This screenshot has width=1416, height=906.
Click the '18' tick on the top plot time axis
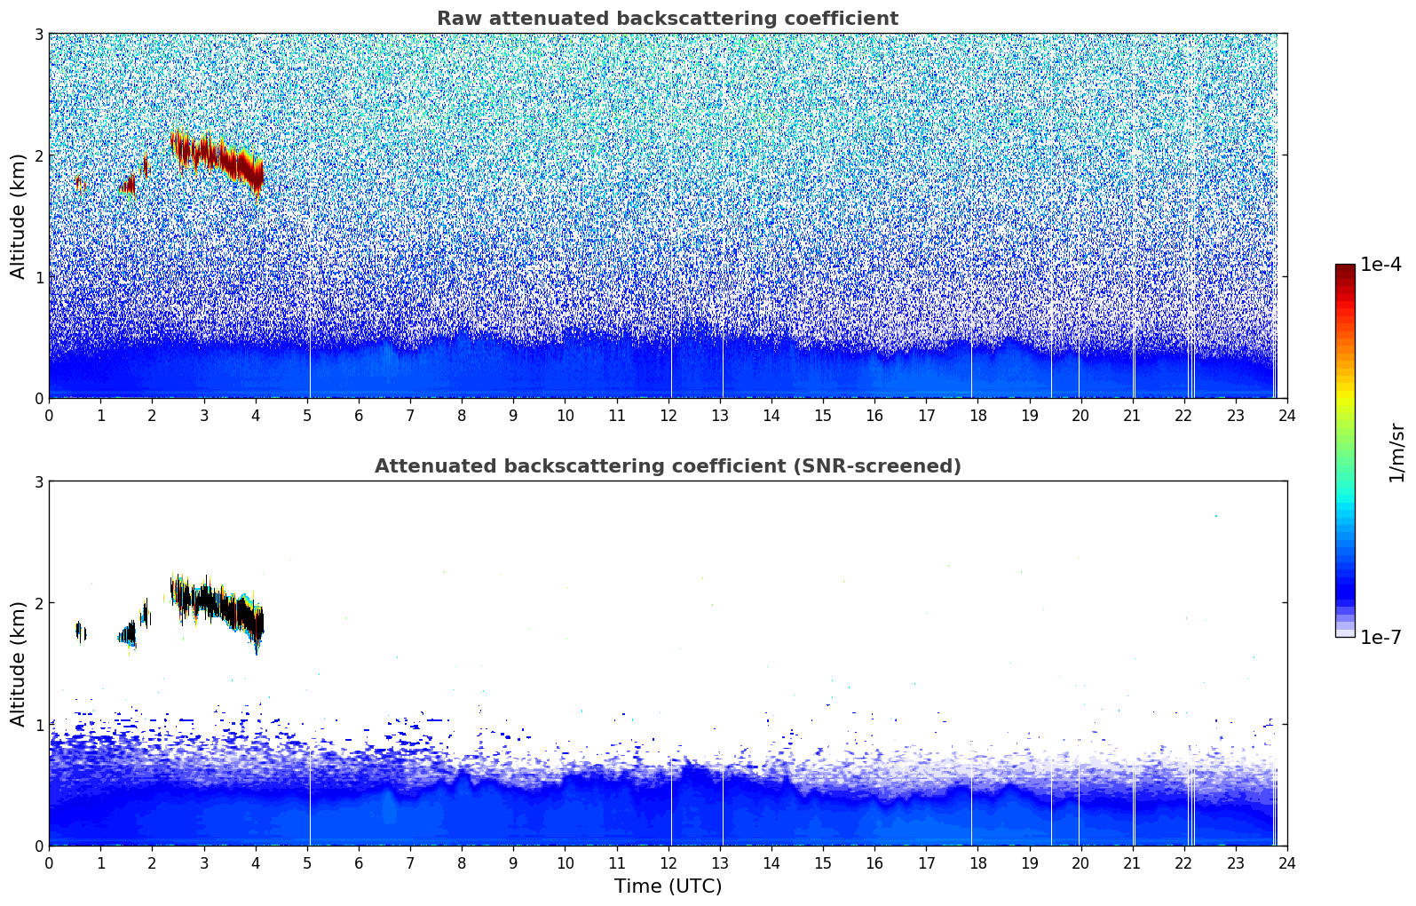tap(977, 416)
